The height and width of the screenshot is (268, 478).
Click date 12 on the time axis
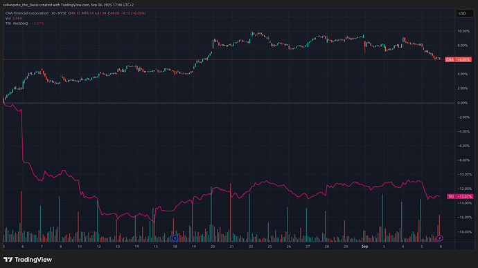[99, 247]
